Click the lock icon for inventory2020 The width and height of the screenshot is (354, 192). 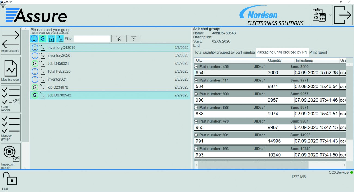[42, 56]
